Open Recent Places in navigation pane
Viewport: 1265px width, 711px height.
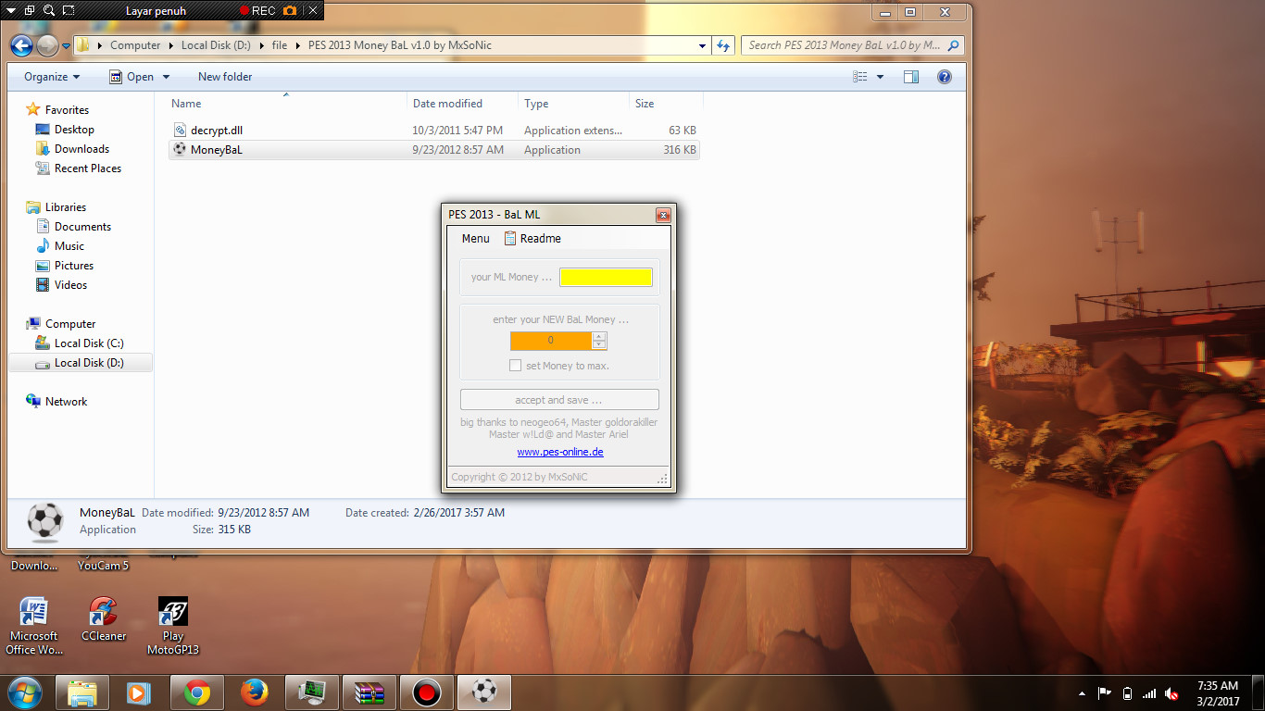[x=87, y=168]
